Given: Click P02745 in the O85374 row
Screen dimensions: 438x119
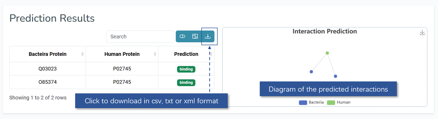Looking at the screenshot, I should click(x=122, y=82).
